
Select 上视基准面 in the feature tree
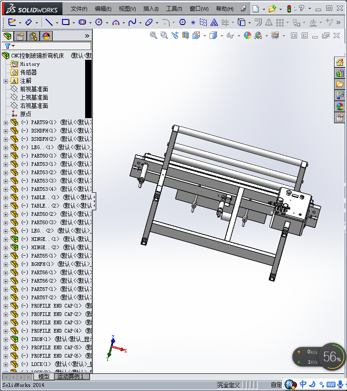point(34,97)
